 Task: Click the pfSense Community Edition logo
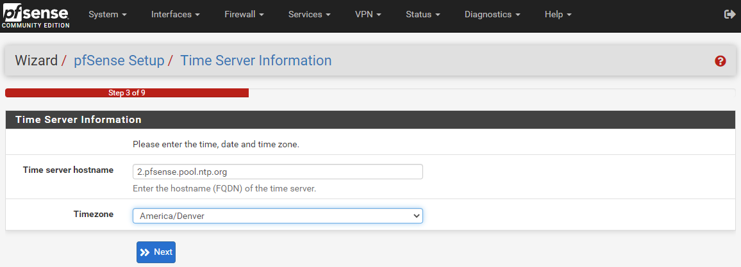(35, 17)
